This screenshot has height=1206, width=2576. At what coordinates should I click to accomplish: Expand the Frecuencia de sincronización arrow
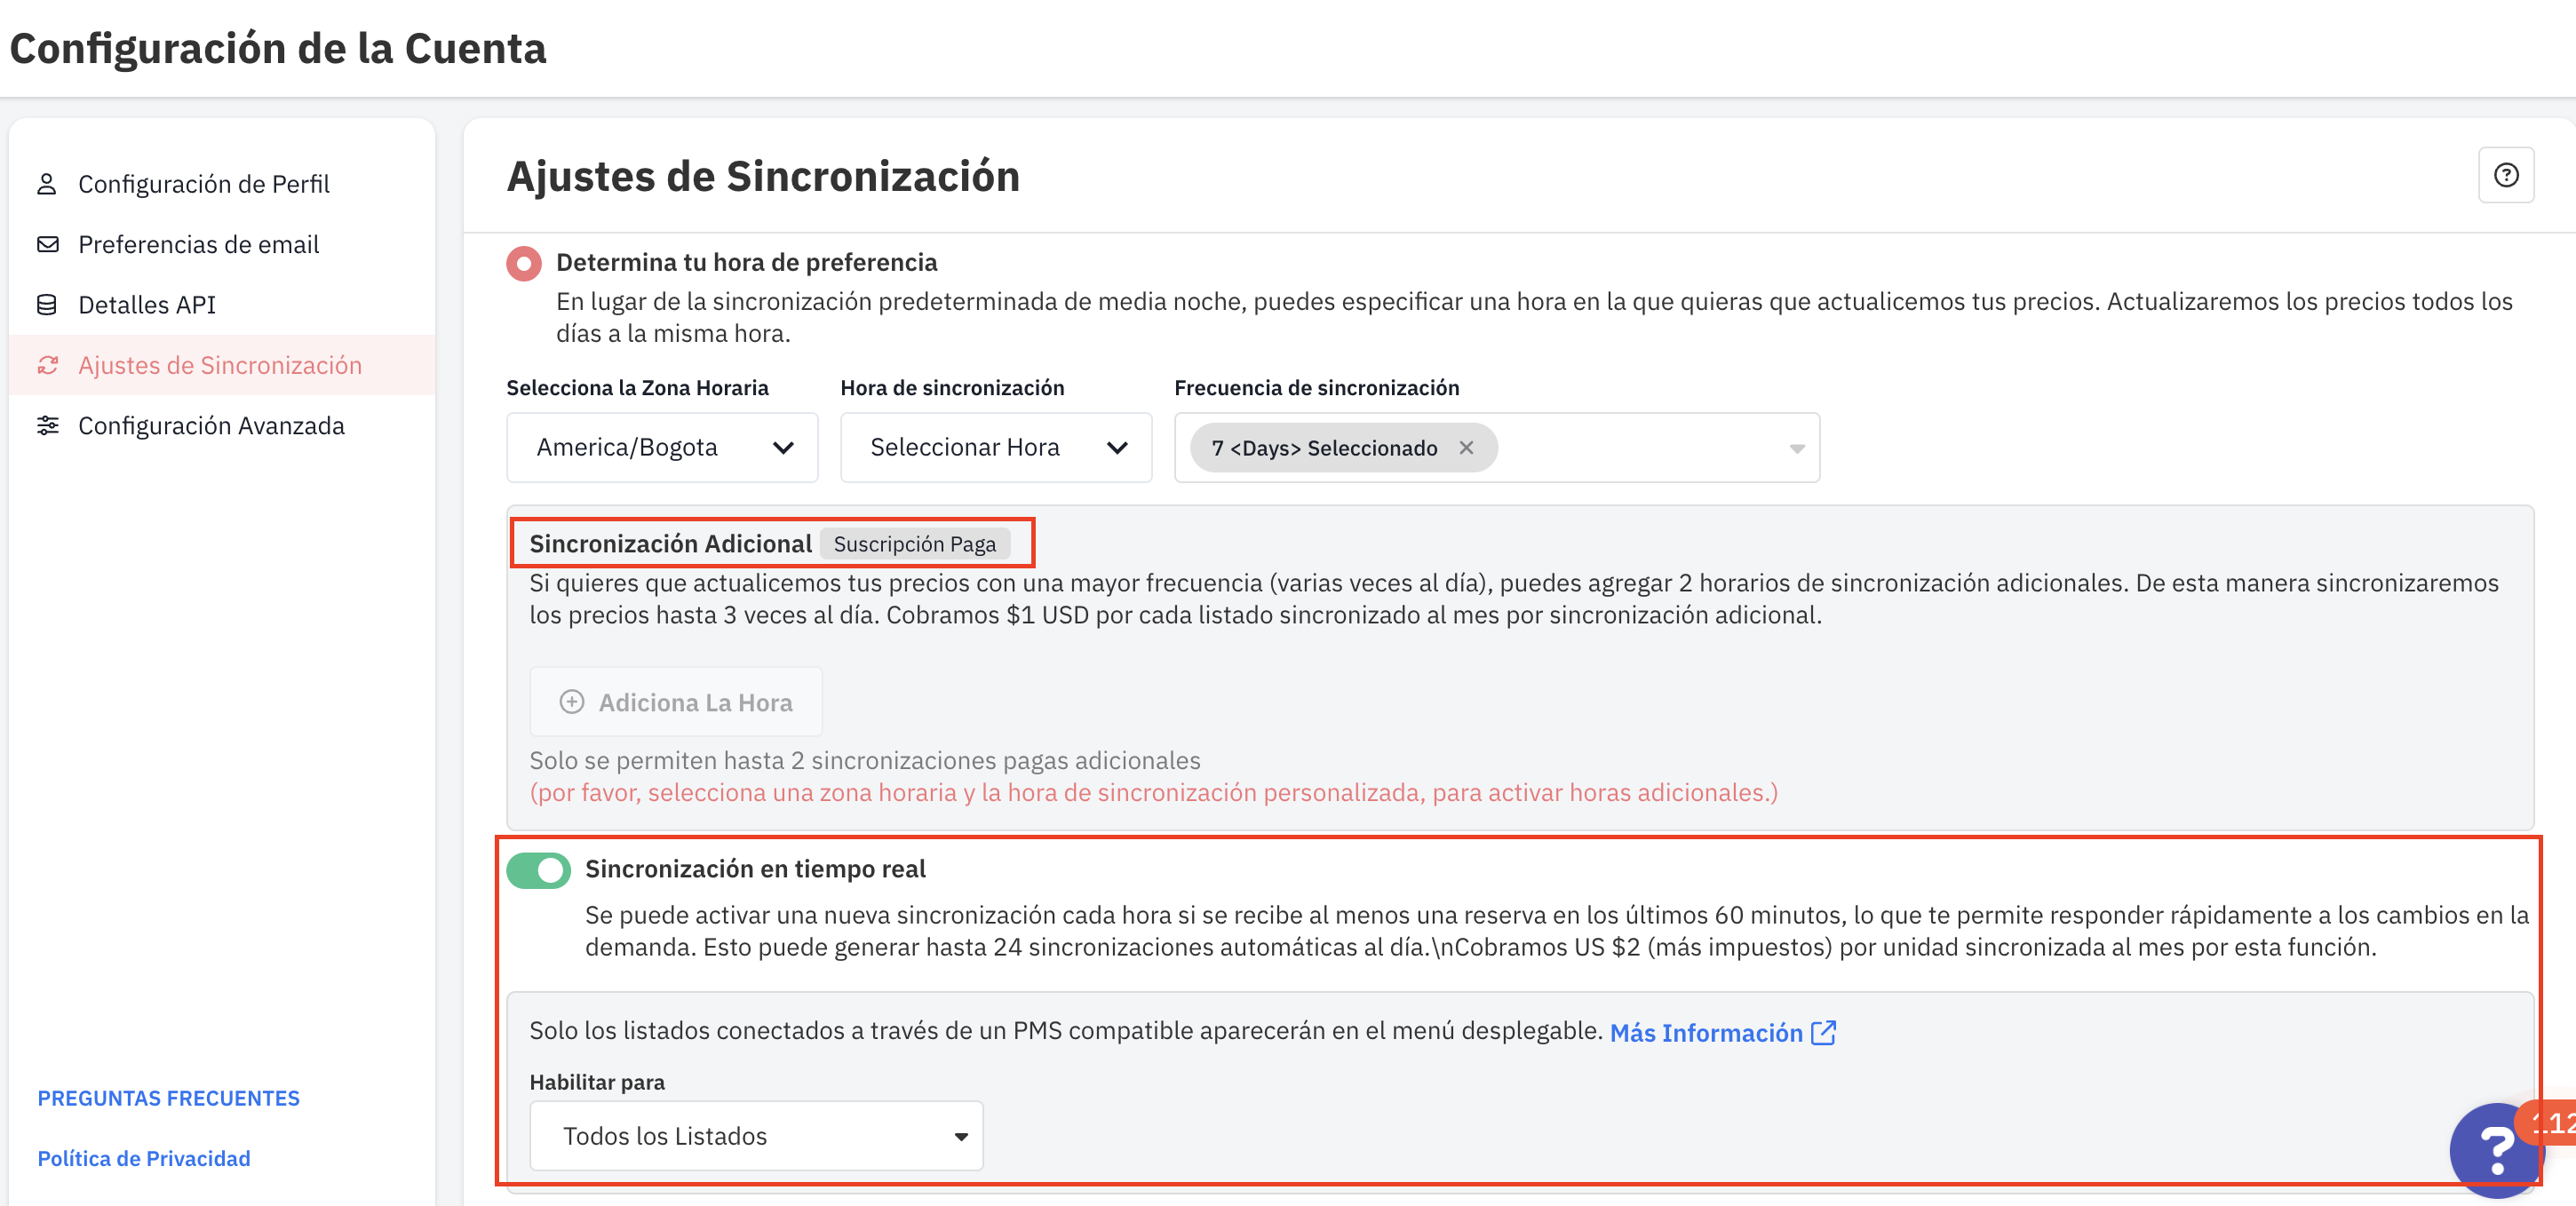pos(1796,449)
